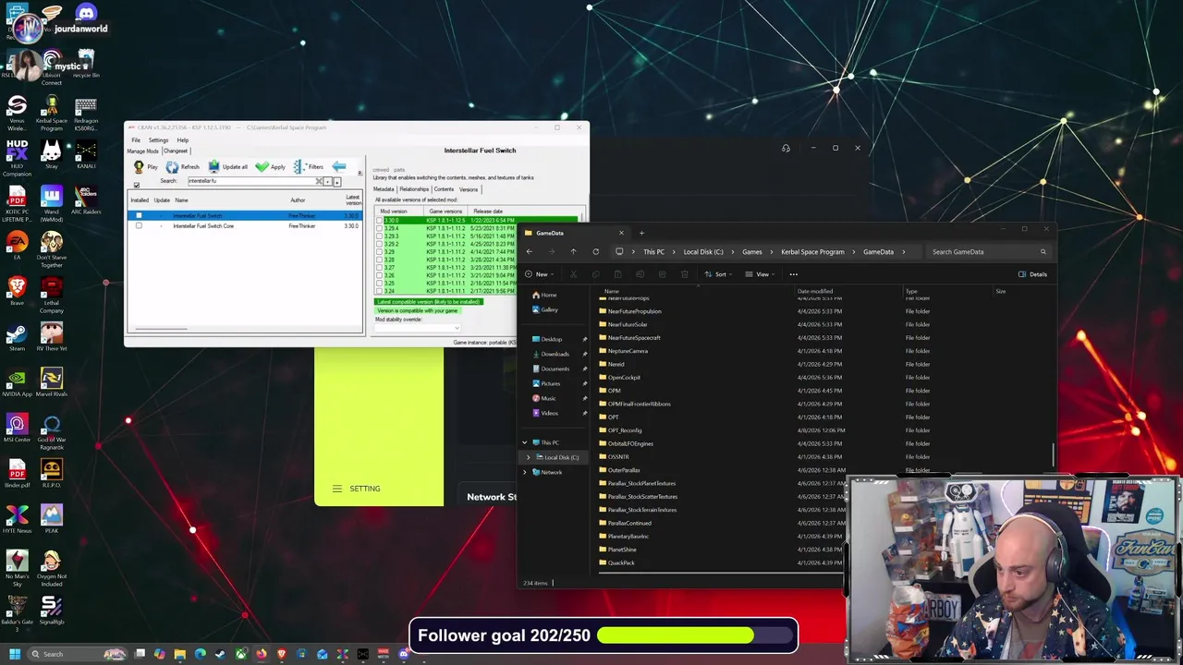Viewport: 1183px width, 665px height.
Task: Go back using CKAN's blue arrow
Action: (x=338, y=167)
